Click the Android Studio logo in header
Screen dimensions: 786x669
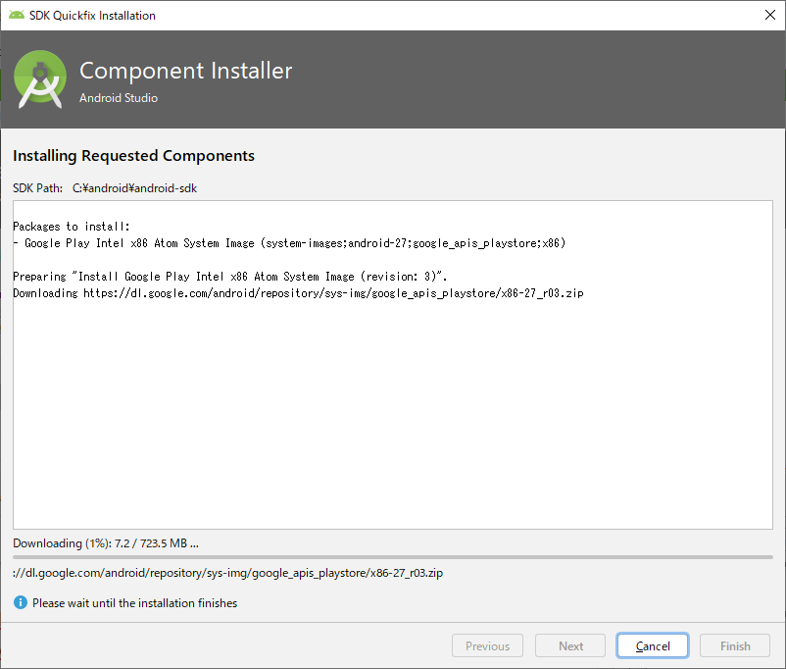[40, 79]
